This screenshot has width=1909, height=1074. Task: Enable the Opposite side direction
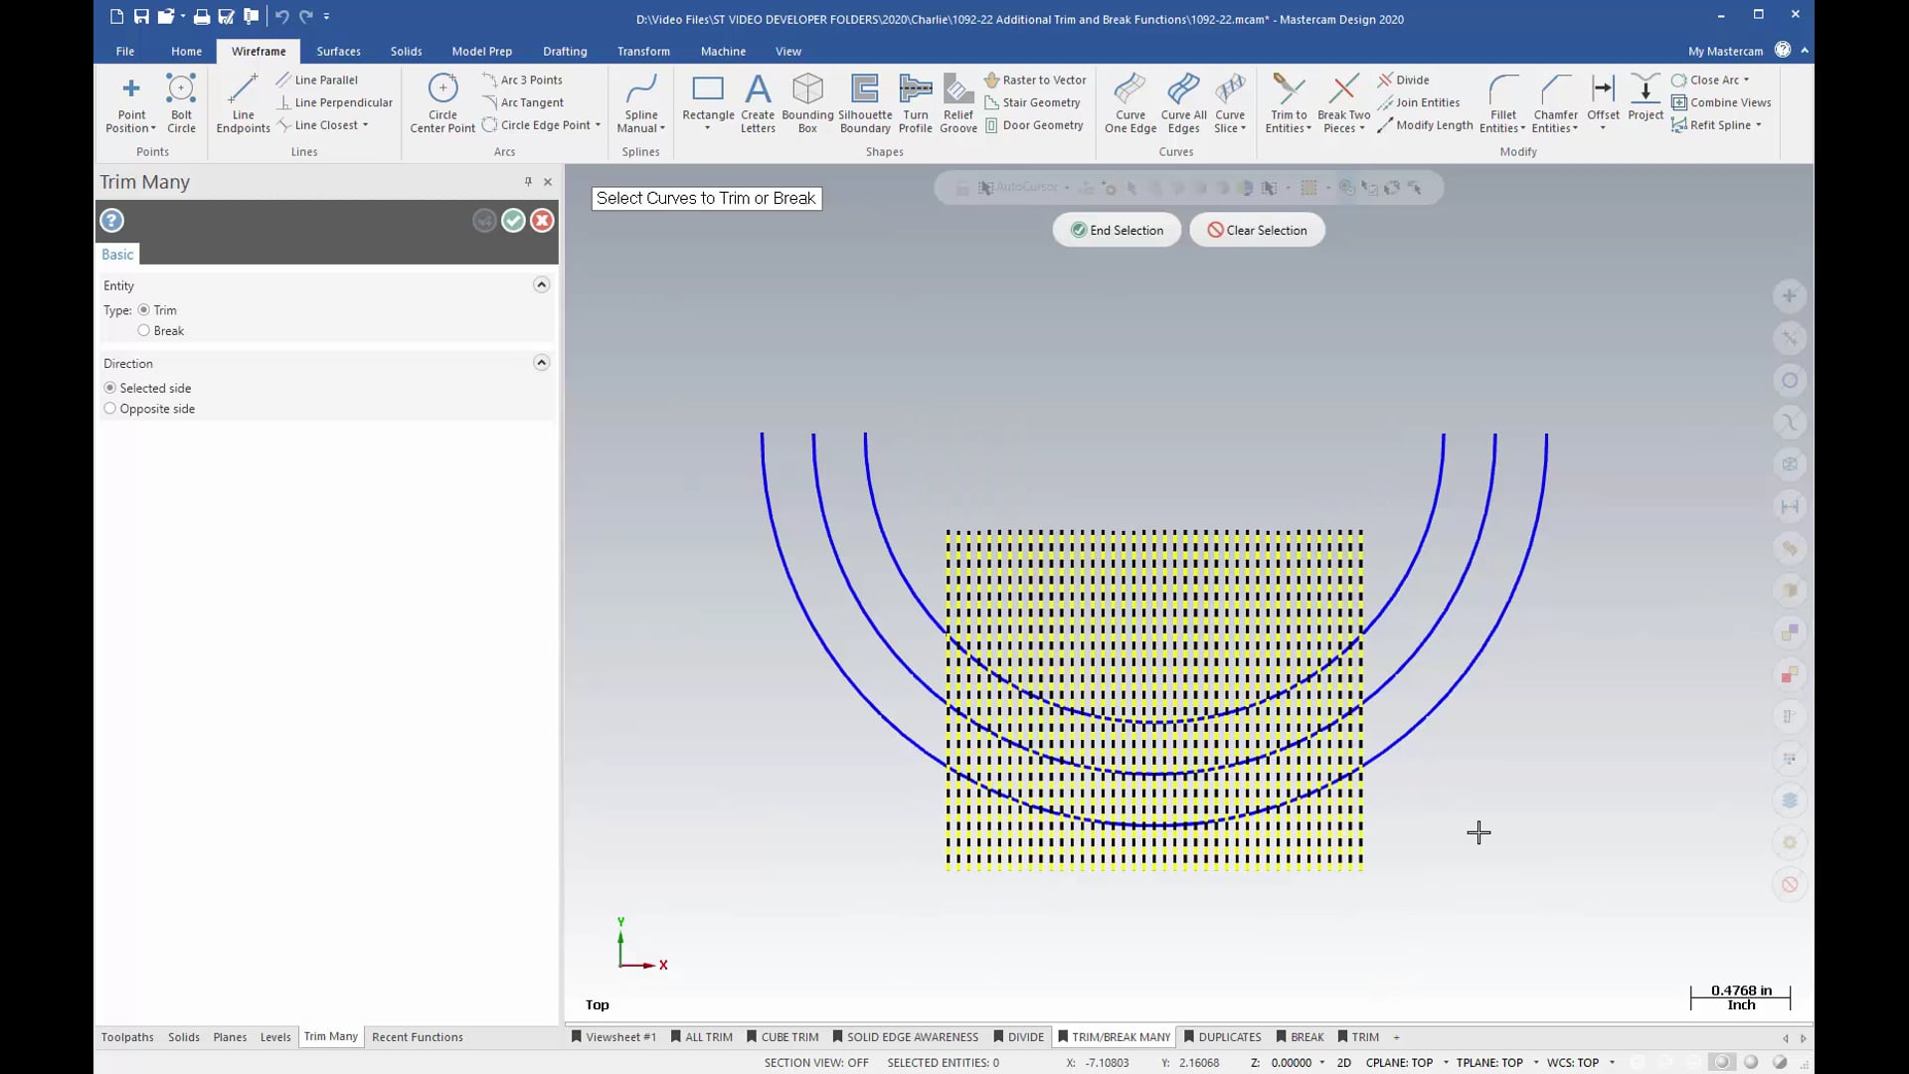tap(110, 408)
